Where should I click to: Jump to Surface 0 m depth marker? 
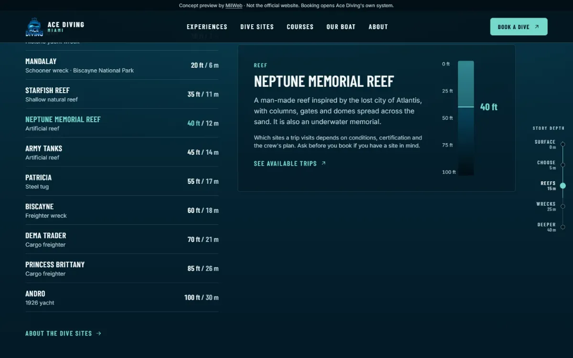(549, 144)
